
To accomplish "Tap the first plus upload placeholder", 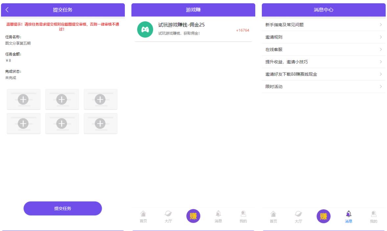I will coord(24,99).
